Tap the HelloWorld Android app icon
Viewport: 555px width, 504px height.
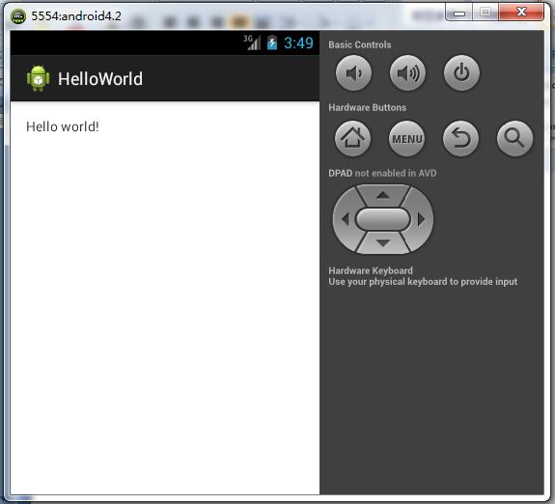coord(38,78)
